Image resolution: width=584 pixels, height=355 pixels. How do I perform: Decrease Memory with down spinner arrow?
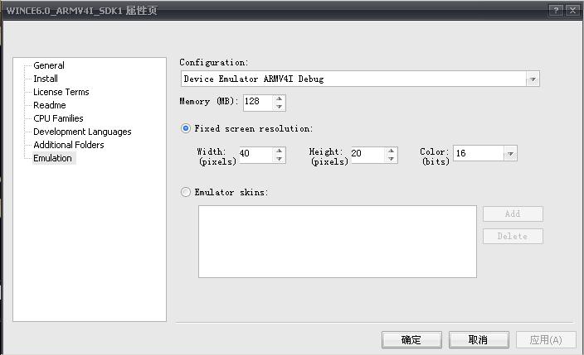point(280,106)
